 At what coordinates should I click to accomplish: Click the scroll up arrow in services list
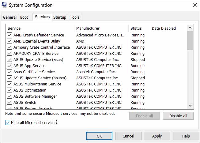[190, 28]
